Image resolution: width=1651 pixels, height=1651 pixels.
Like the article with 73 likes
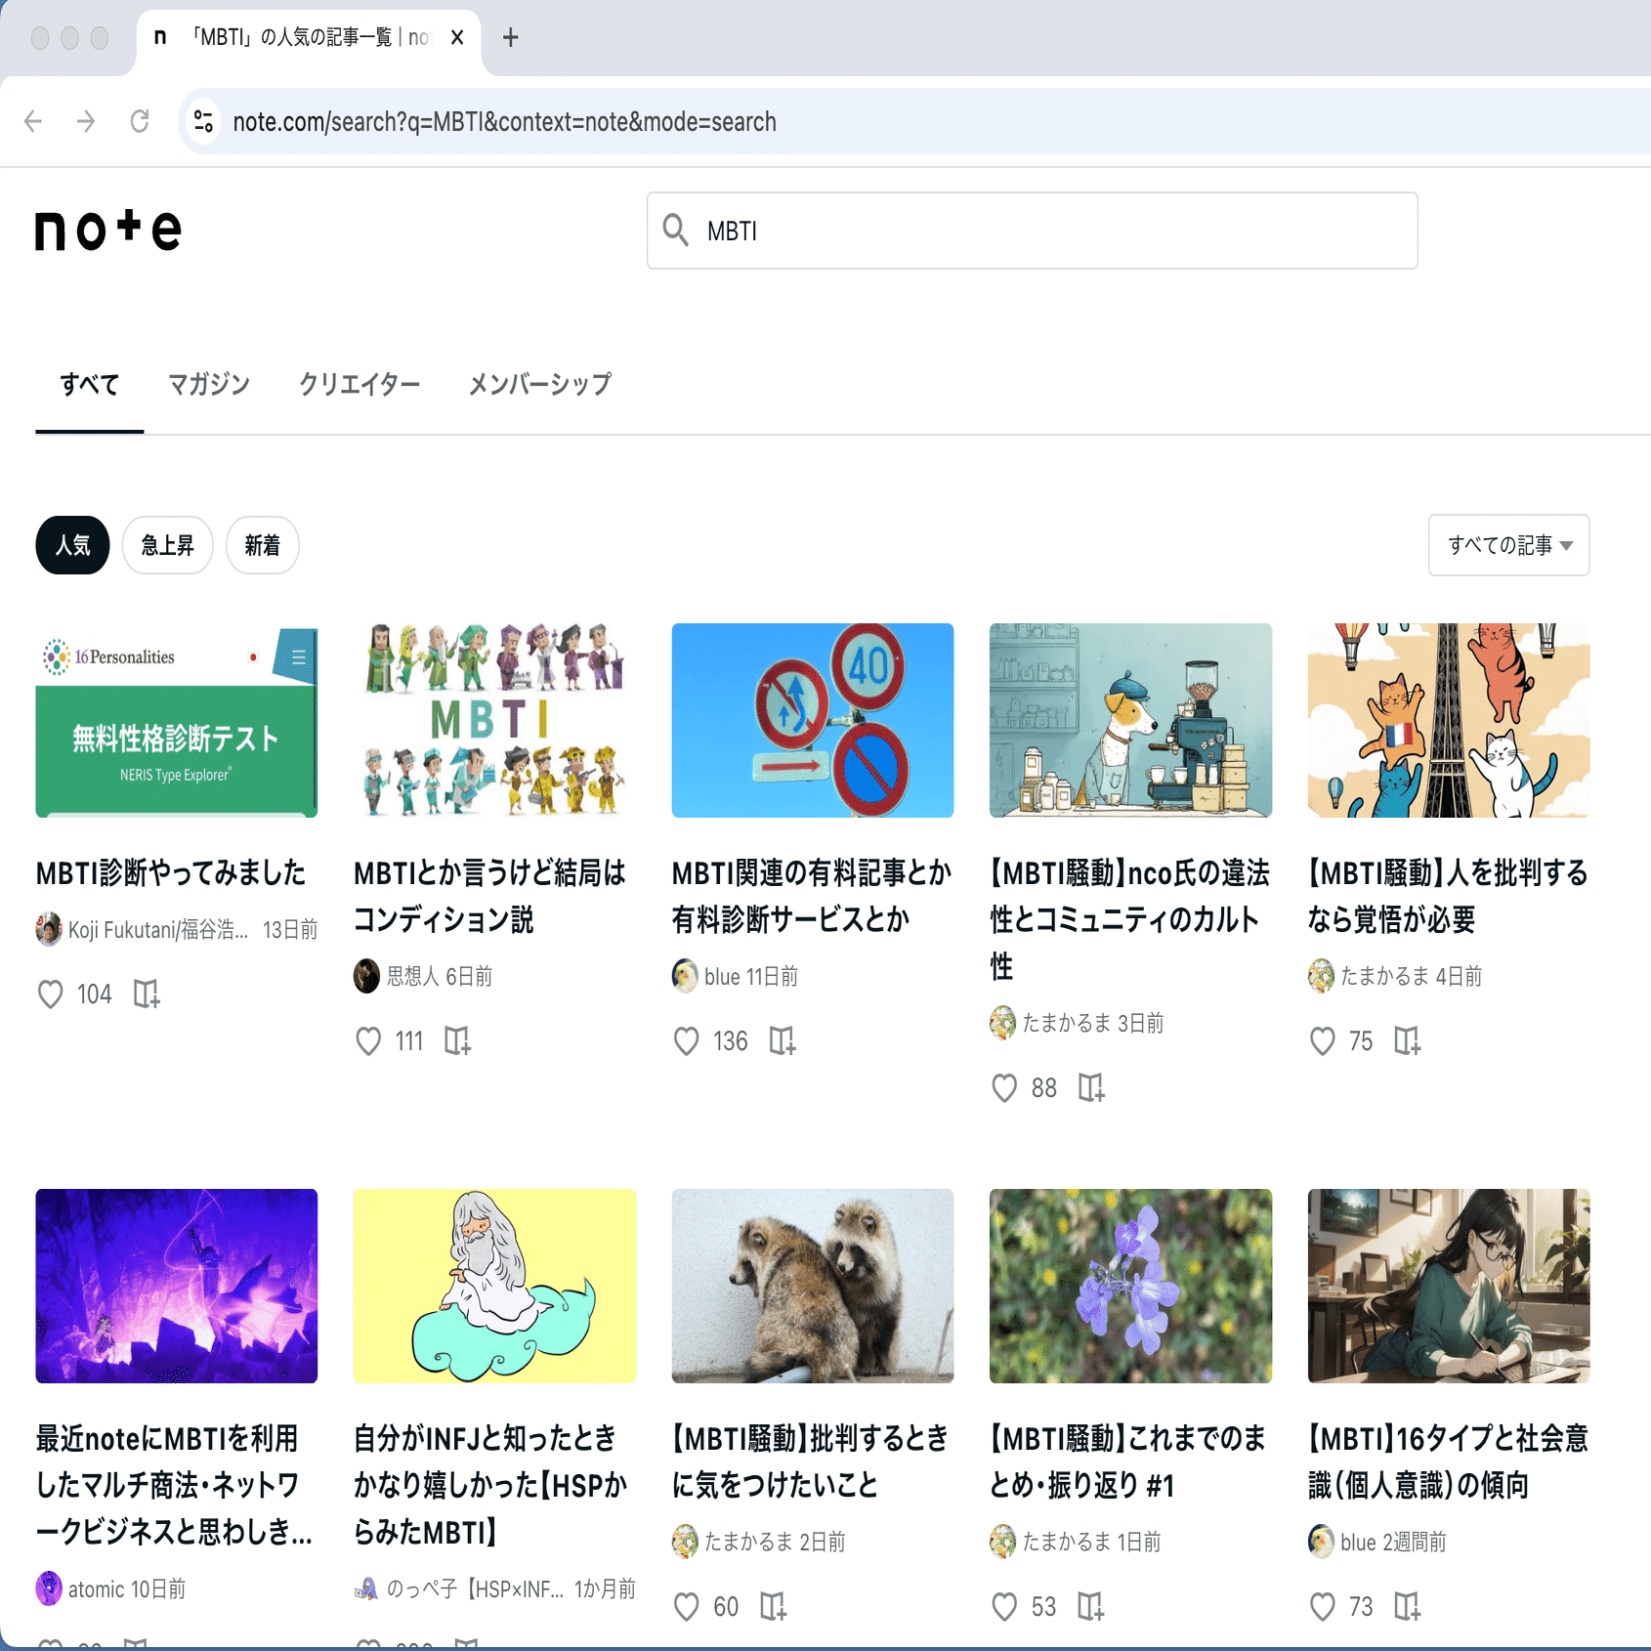pos(1323,1606)
